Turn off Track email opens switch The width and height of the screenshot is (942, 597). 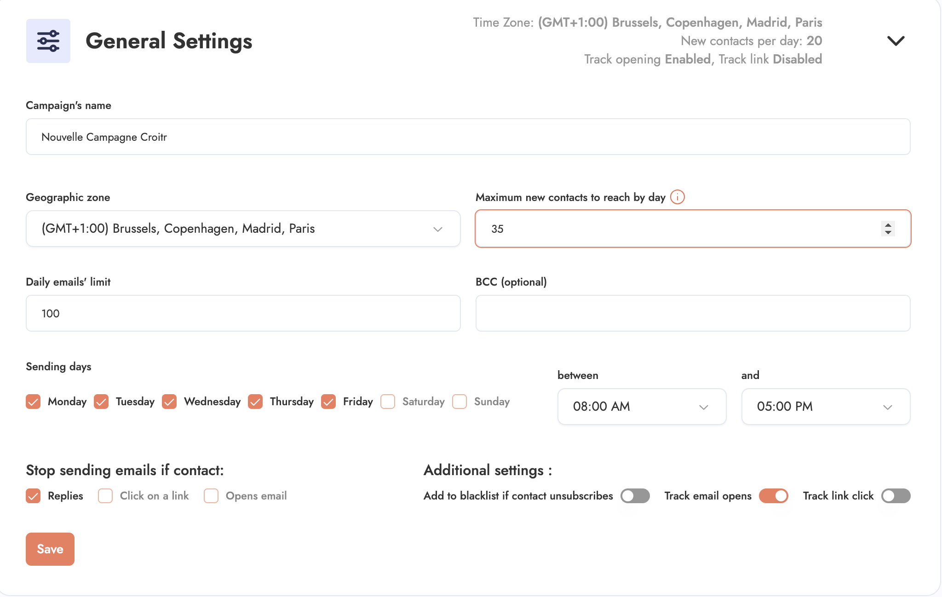(x=773, y=496)
